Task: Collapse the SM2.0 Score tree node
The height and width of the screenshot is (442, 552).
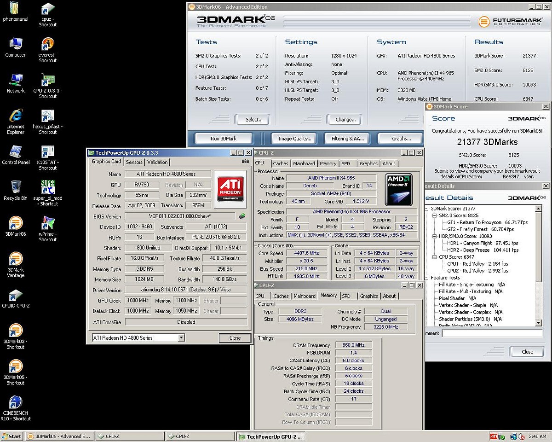Action: click(435, 215)
